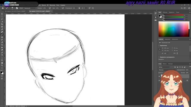This screenshot has height=107, width=191.
Task: Open the Окно menu
Action: click(x=58, y=5)
